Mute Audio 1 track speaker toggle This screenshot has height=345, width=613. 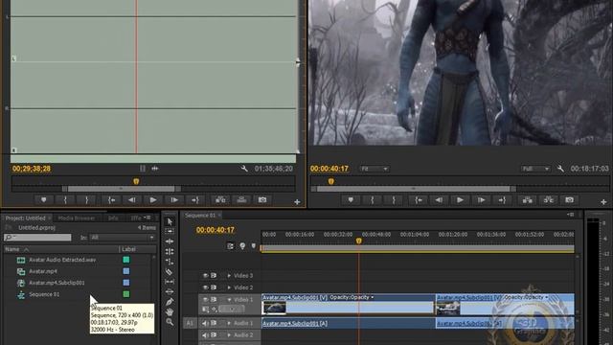point(205,323)
